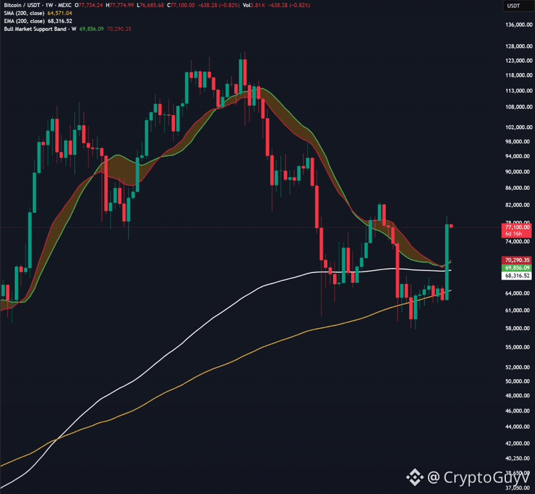The height and width of the screenshot is (494, 535).
Task: Click the 52,000.00 price axis label
Action: pyautogui.click(x=518, y=367)
